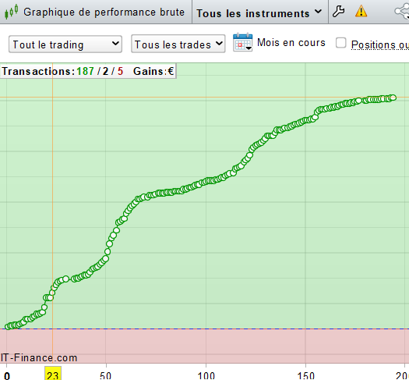Toggle the Positions ouvertes checkbox
The image size is (409, 380).
(x=340, y=43)
